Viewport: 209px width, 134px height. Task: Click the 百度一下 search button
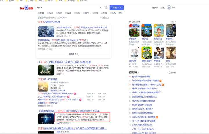point(117,8)
